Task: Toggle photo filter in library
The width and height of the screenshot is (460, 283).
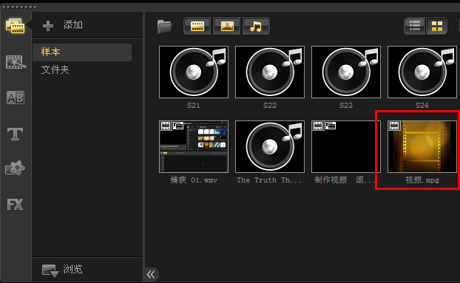Action: click(227, 26)
